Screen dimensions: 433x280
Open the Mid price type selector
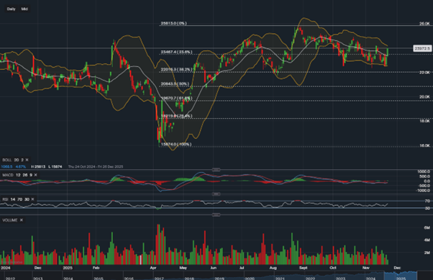24,9
